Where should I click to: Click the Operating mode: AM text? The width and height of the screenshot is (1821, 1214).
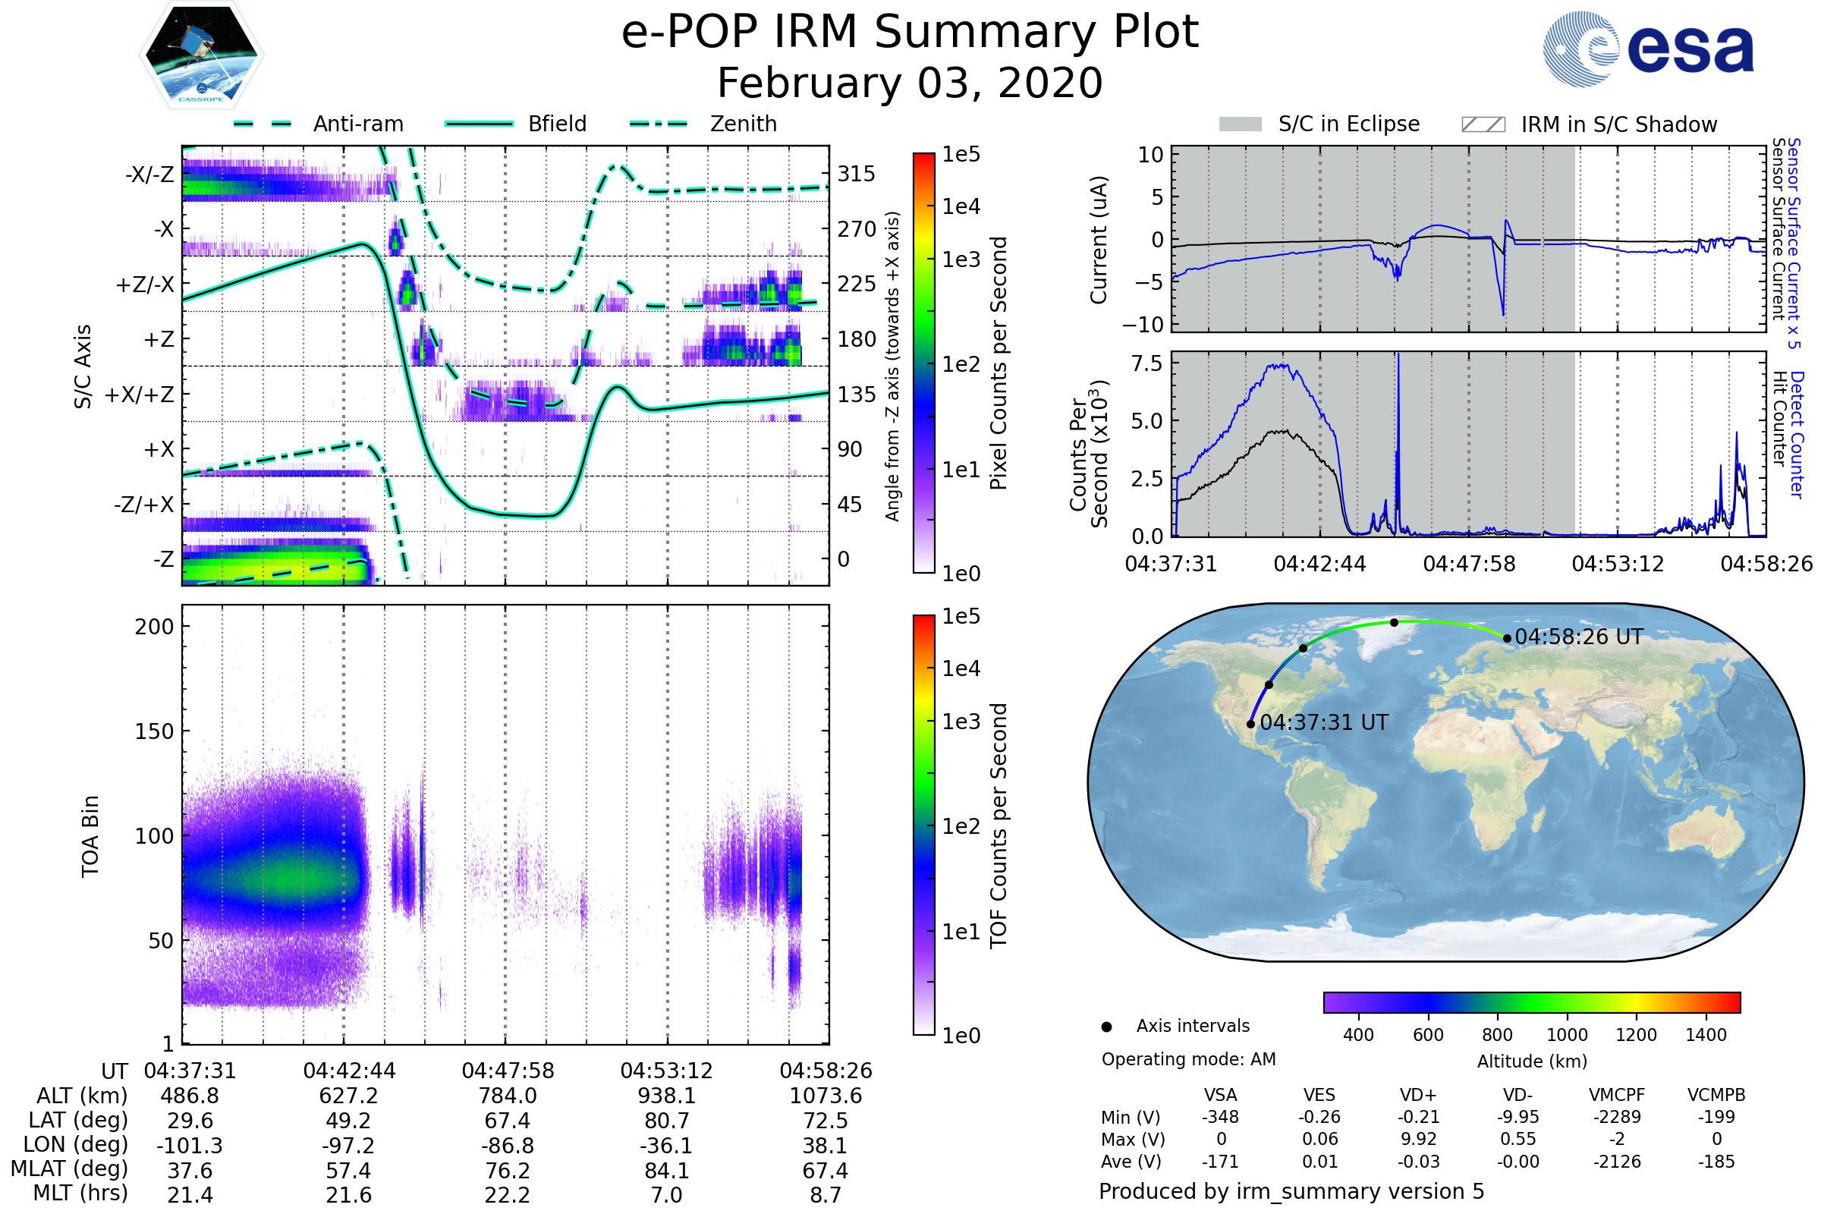(1188, 1059)
